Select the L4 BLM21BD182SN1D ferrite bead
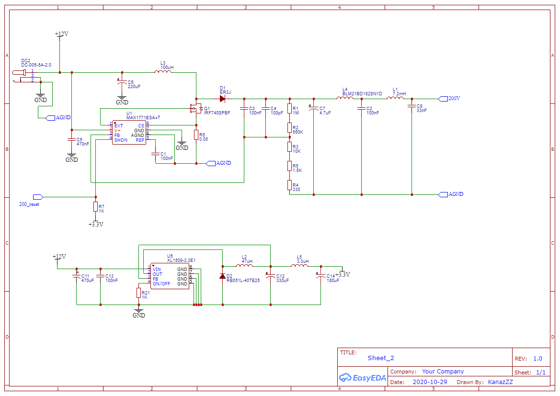The height and width of the screenshot is (396, 560). [x=345, y=98]
